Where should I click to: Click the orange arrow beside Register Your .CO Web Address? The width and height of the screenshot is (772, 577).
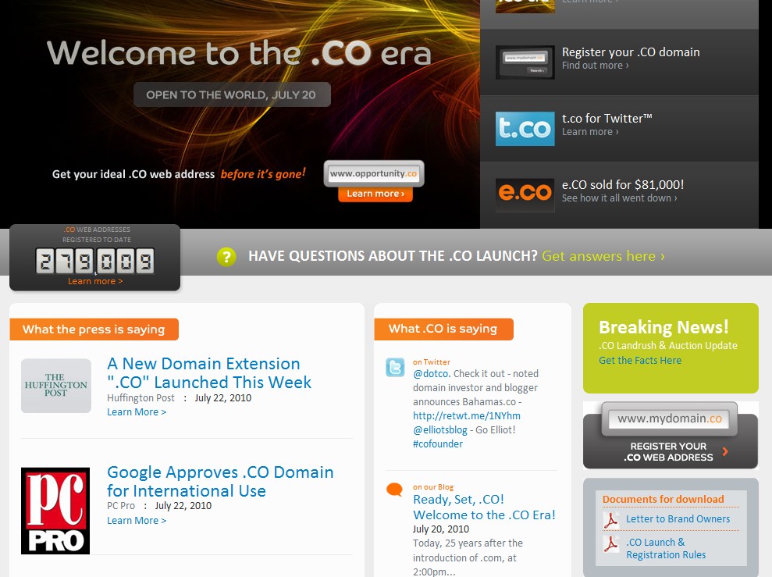coord(724,451)
